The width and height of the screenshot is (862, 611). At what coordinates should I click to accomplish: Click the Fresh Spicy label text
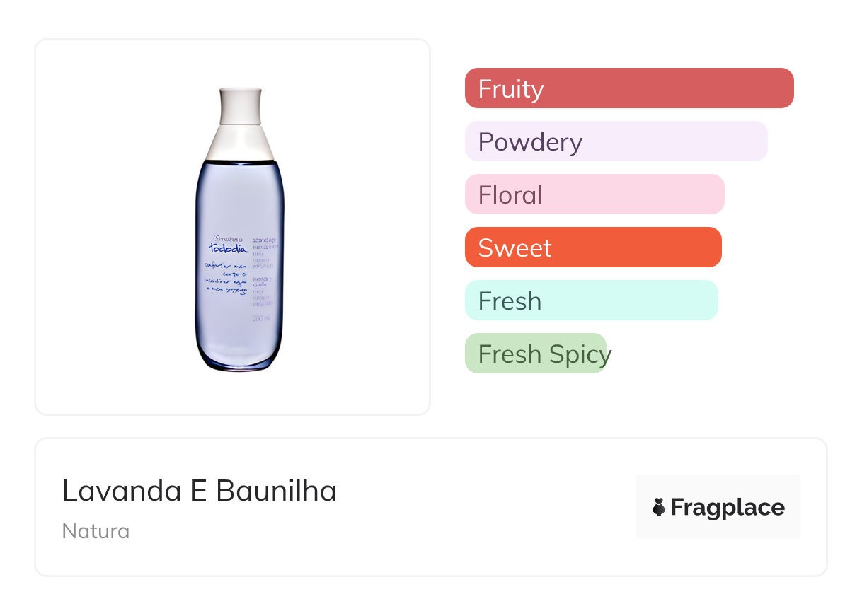pos(544,354)
